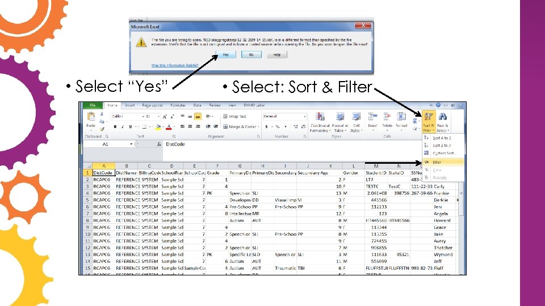Image resolution: width=545 pixels, height=306 pixels.
Task: Click the Top Align icon
Action: click(x=182, y=117)
